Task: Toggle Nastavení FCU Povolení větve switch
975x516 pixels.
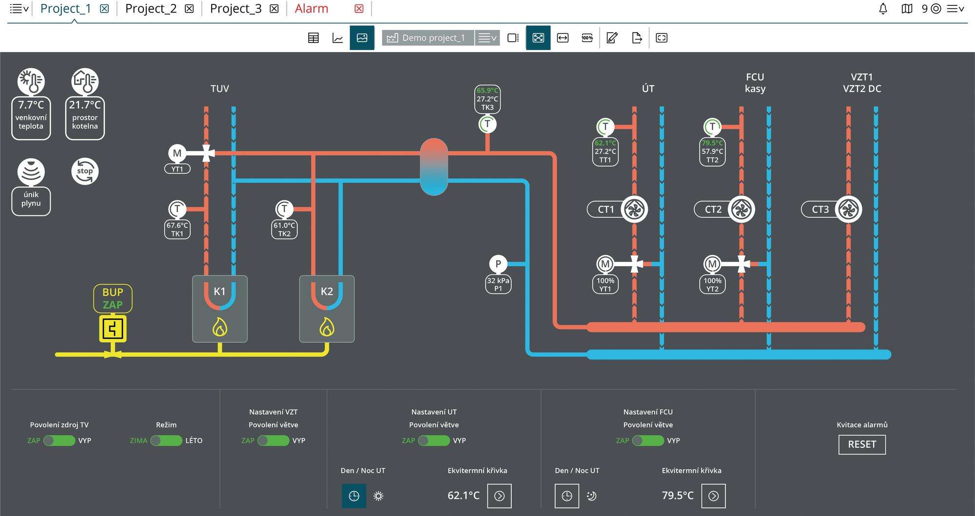Action: tap(648, 440)
